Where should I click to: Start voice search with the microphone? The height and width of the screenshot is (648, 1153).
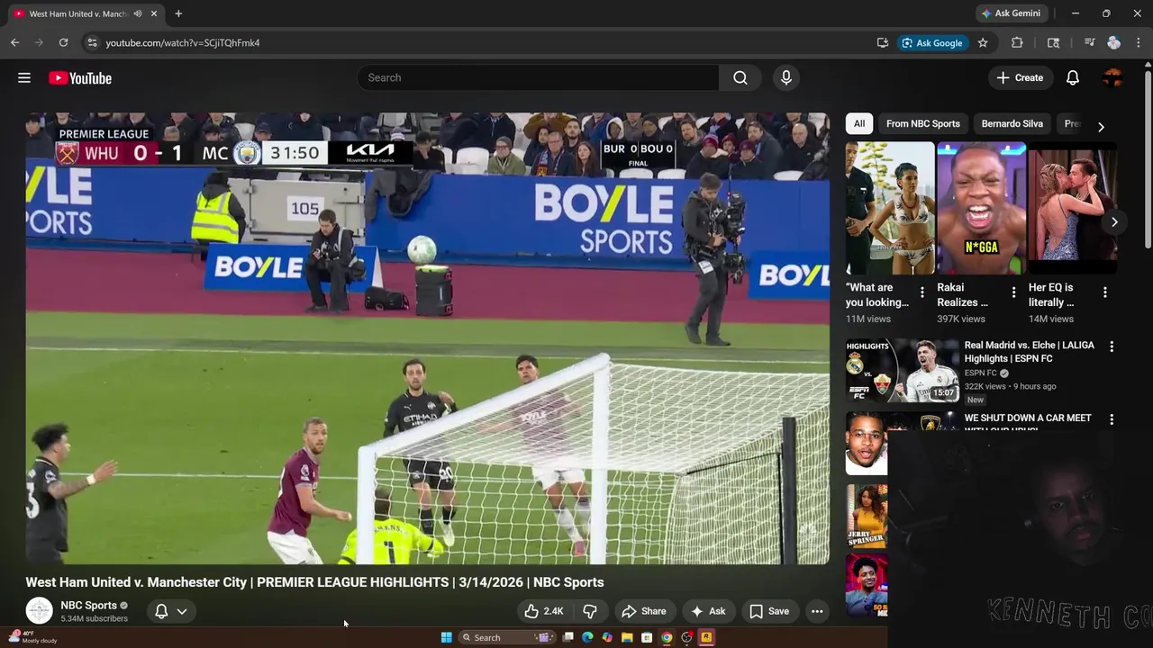[x=786, y=78]
